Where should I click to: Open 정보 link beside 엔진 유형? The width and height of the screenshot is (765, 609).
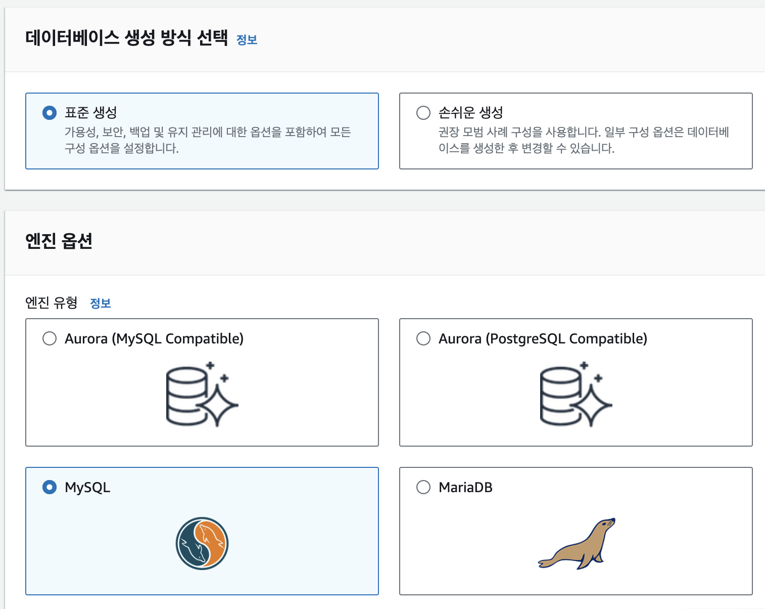coord(101,303)
